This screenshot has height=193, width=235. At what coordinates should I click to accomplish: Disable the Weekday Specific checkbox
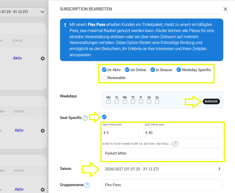click(179, 70)
